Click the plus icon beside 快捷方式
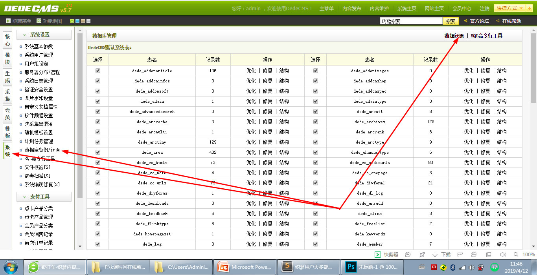The image size is (537, 275). click(x=529, y=8)
